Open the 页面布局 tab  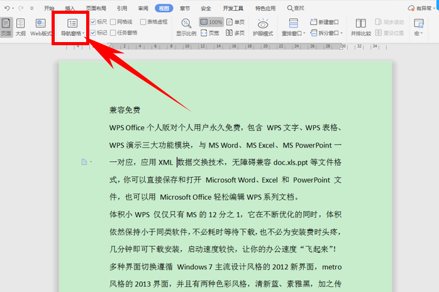pyautogui.click(x=96, y=8)
